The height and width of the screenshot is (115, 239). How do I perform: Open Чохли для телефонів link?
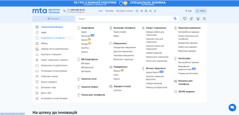tap(93, 95)
